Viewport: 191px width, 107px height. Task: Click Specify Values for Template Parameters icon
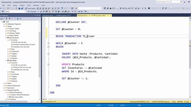86,12
